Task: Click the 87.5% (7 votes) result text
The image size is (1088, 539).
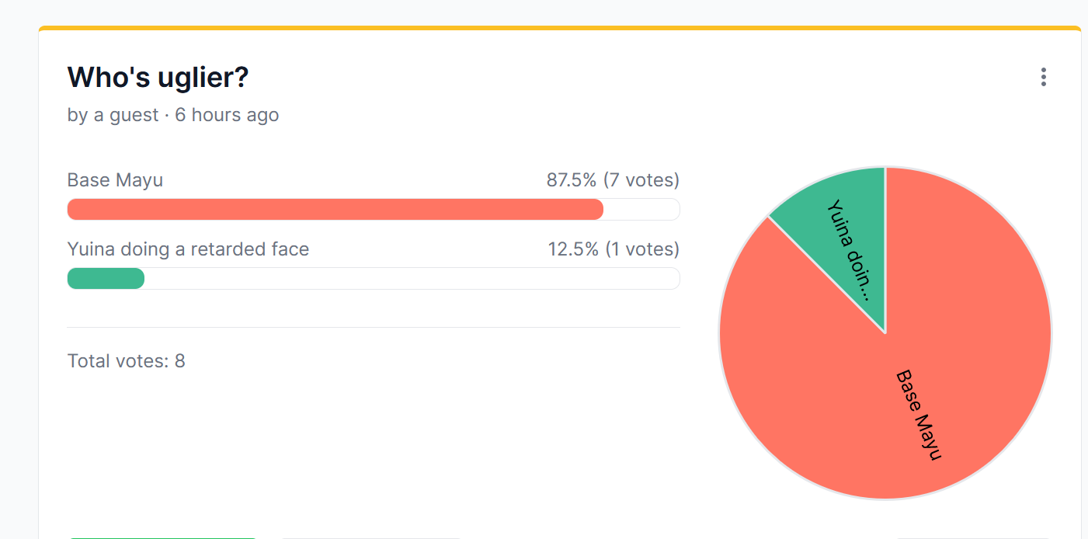Action: 613,180
